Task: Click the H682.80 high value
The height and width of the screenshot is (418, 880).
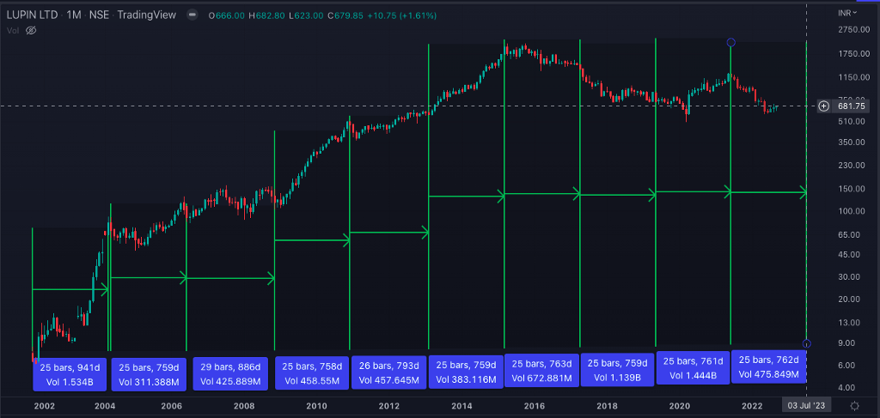Action: click(266, 15)
